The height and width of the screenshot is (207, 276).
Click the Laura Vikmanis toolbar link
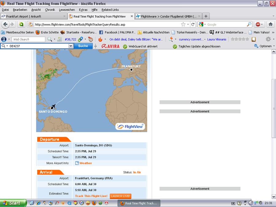tap(217, 39)
